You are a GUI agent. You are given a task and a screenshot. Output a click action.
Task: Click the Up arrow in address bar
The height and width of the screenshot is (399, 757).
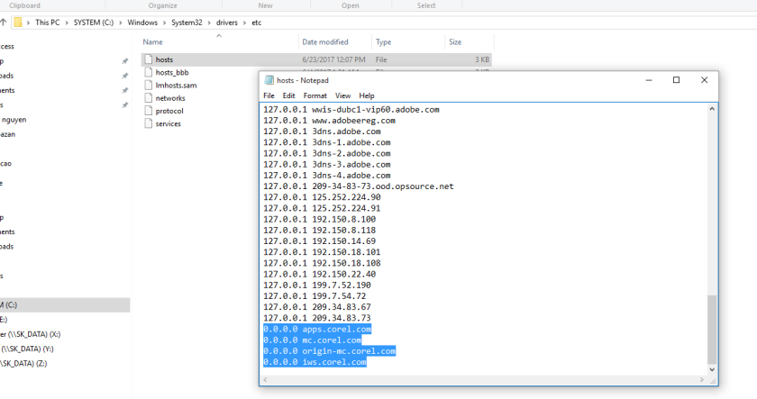[5, 23]
